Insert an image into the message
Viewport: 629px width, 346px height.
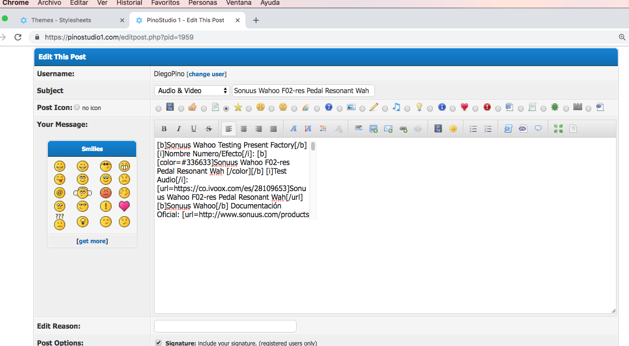coord(373,129)
